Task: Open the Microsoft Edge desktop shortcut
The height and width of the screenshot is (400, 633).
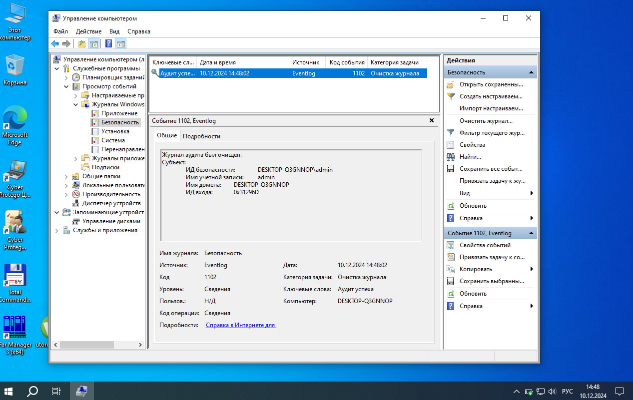Action: point(15,125)
